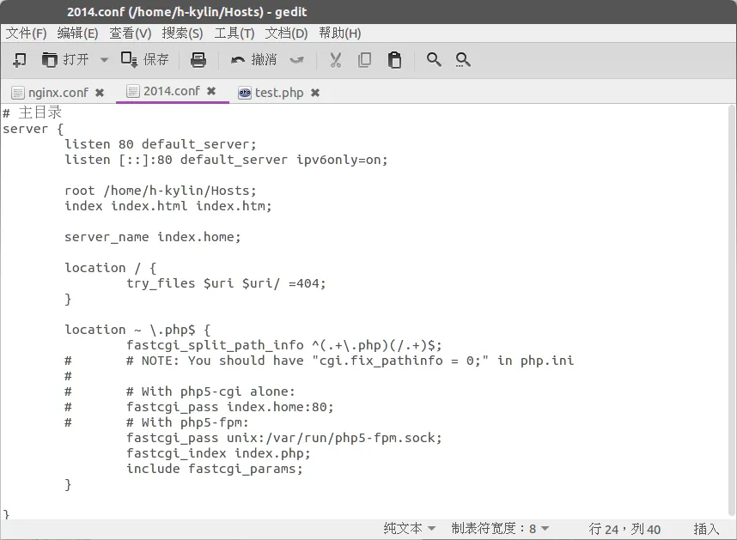This screenshot has width=737, height=540.
Task: Expand the recent files arrow beside 打开
Action: coord(104,60)
